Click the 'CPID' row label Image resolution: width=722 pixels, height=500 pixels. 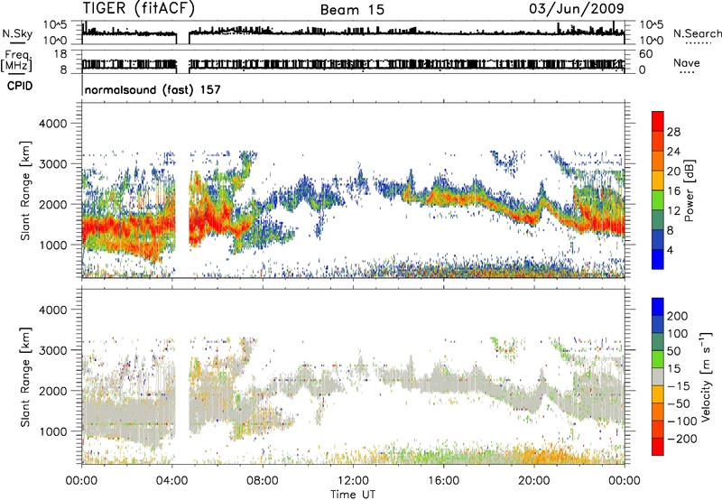tap(20, 86)
